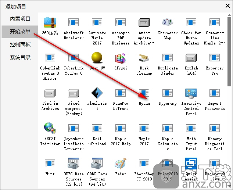Pick the Deep UV yellow sphere icon
233x190 pixels.
click(97, 57)
